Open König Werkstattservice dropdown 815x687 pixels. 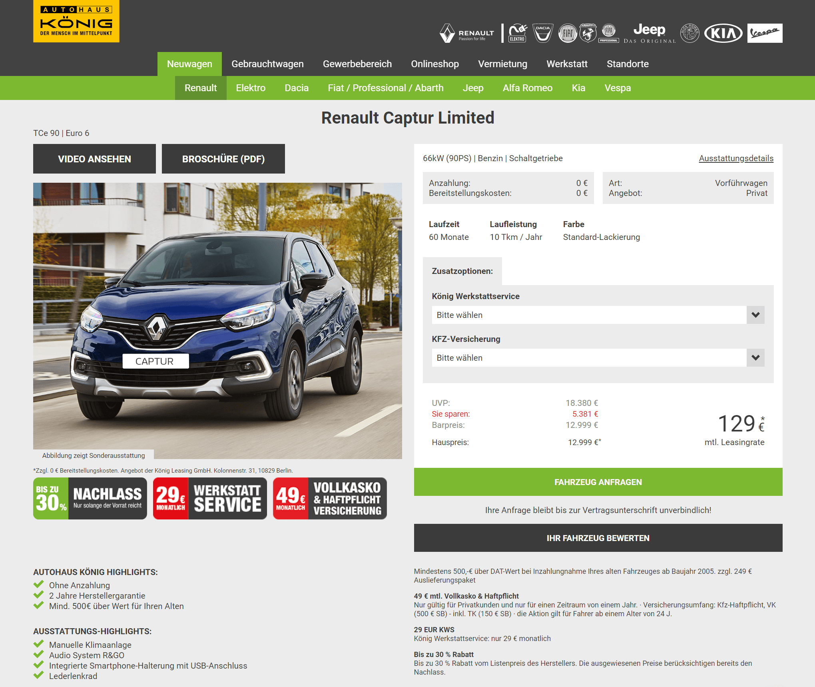point(598,315)
